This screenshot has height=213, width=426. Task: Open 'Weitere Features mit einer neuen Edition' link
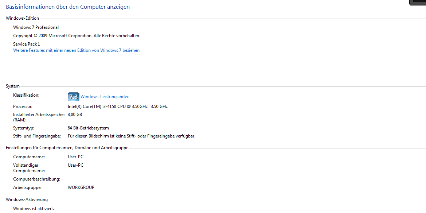tap(76, 50)
